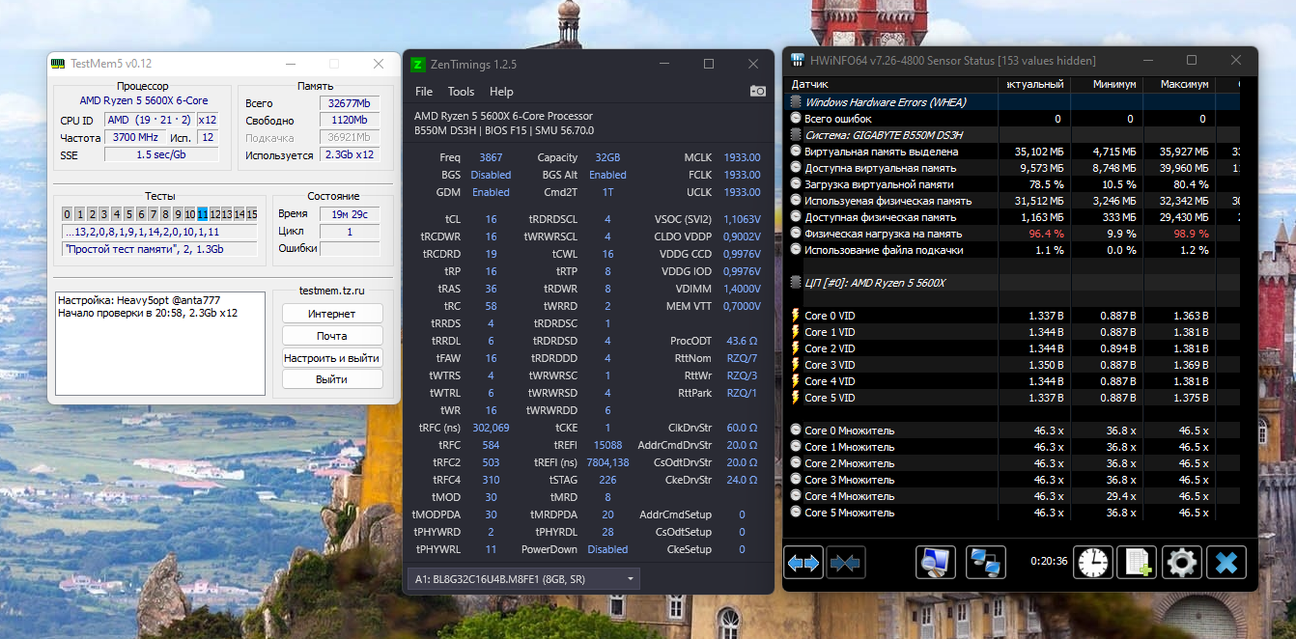Select the Доступная физическая память row

1014,217
